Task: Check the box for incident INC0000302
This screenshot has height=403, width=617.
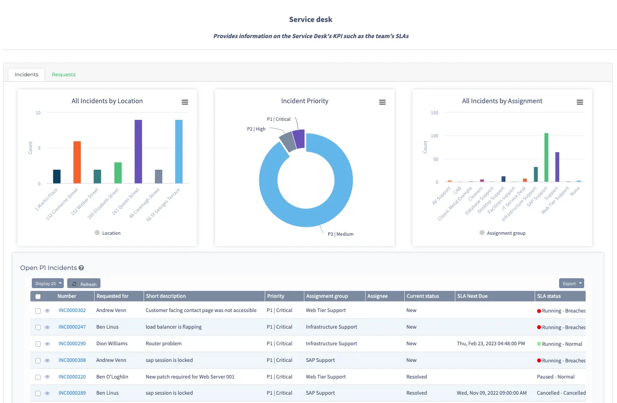Action: click(38, 311)
